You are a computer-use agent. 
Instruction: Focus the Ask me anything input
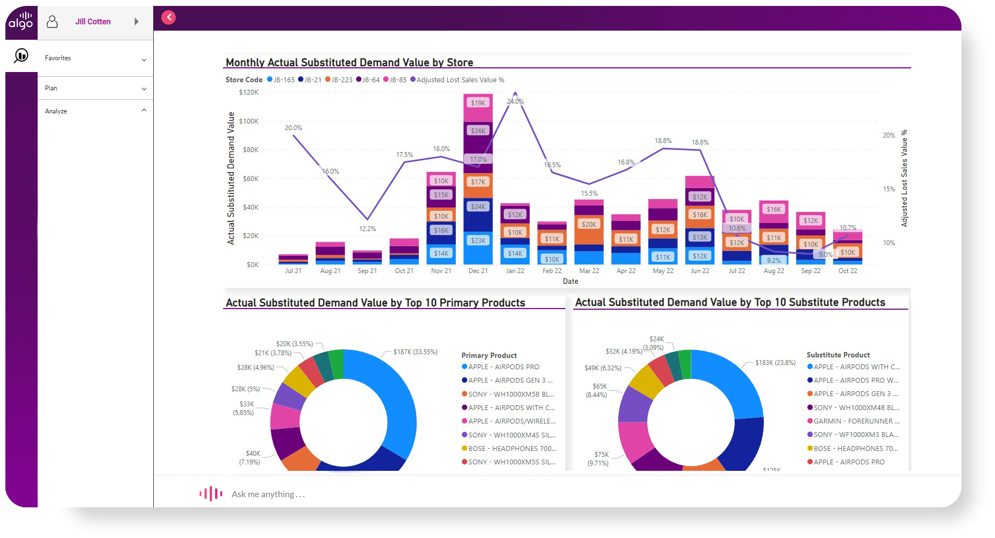click(268, 494)
